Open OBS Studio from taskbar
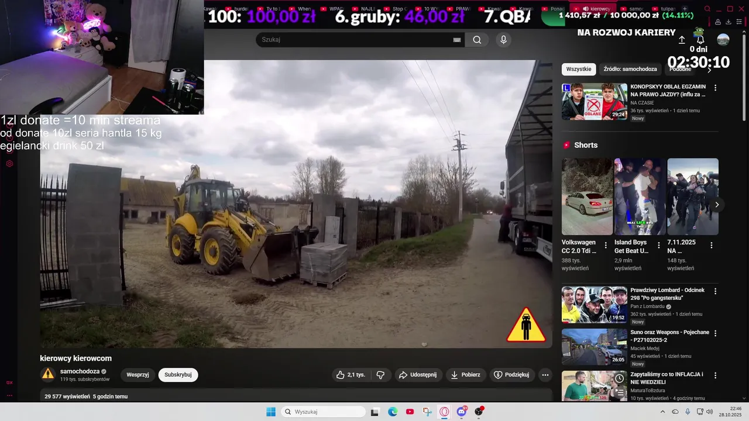 tap(479, 412)
